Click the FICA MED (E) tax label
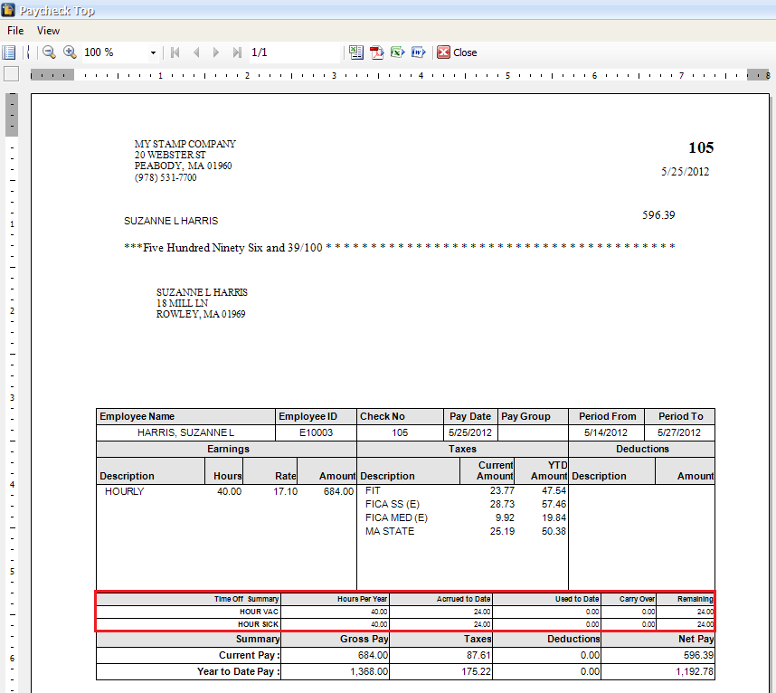The image size is (776, 693). tap(396, 517)
